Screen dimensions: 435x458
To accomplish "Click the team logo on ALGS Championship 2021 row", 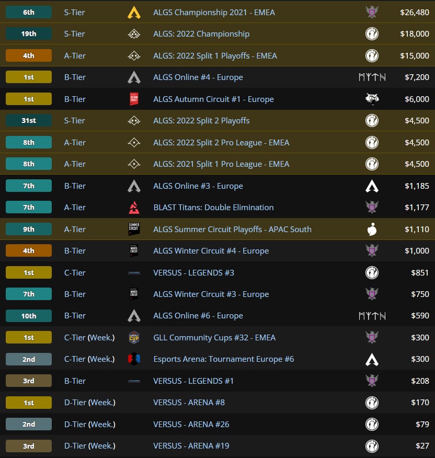I will tap(372, 12).
